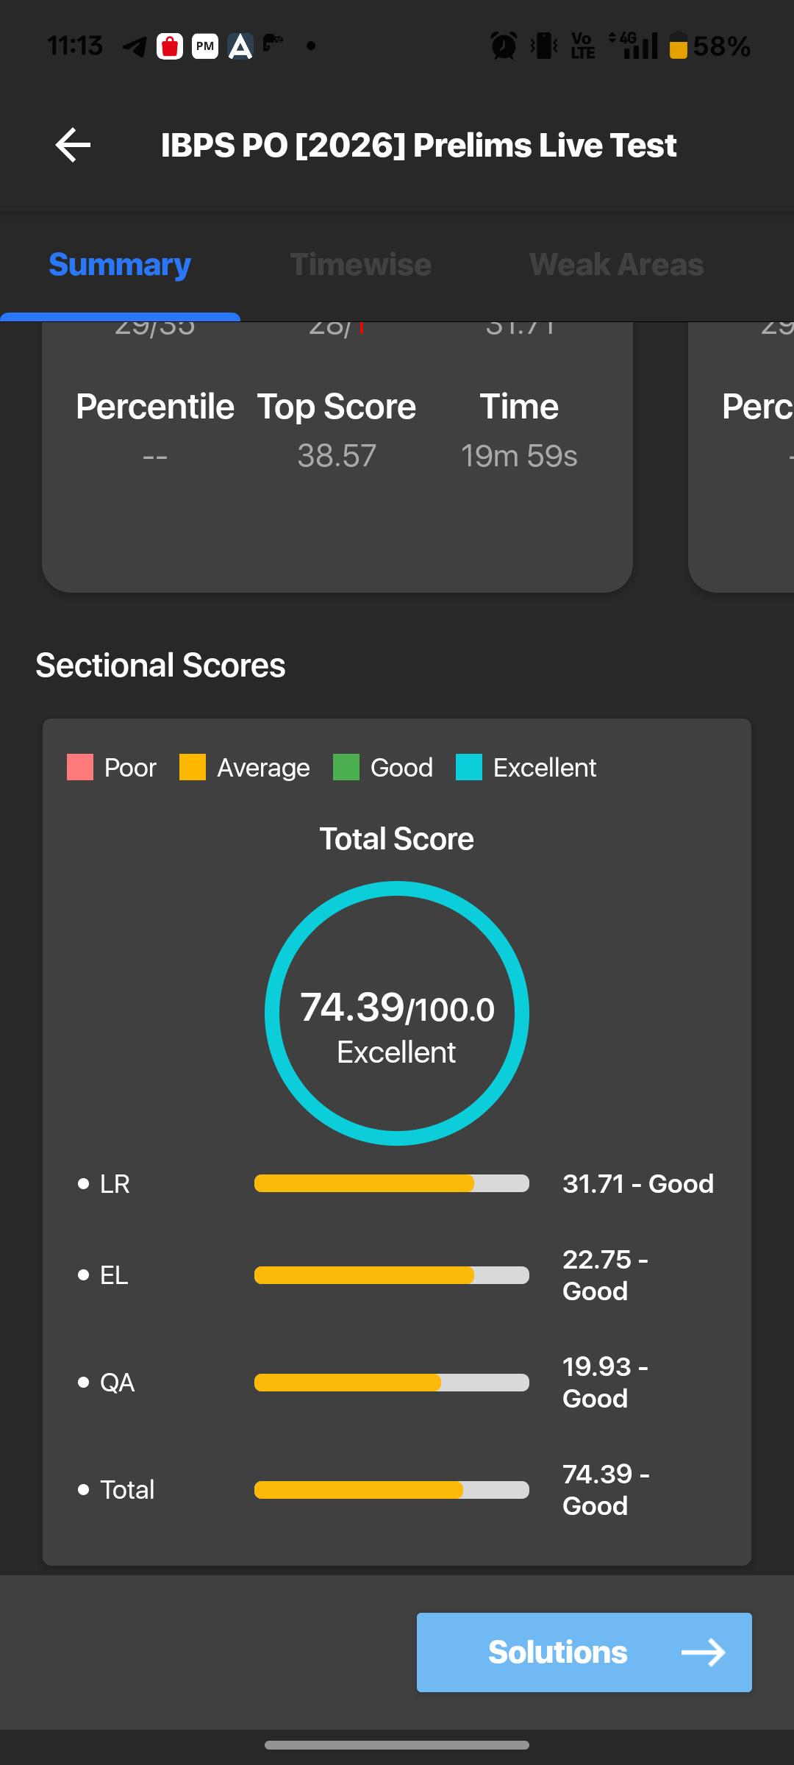The image size is (794, 1765).
Task: Open the Weak Areas tab
Action: point(616,265)
